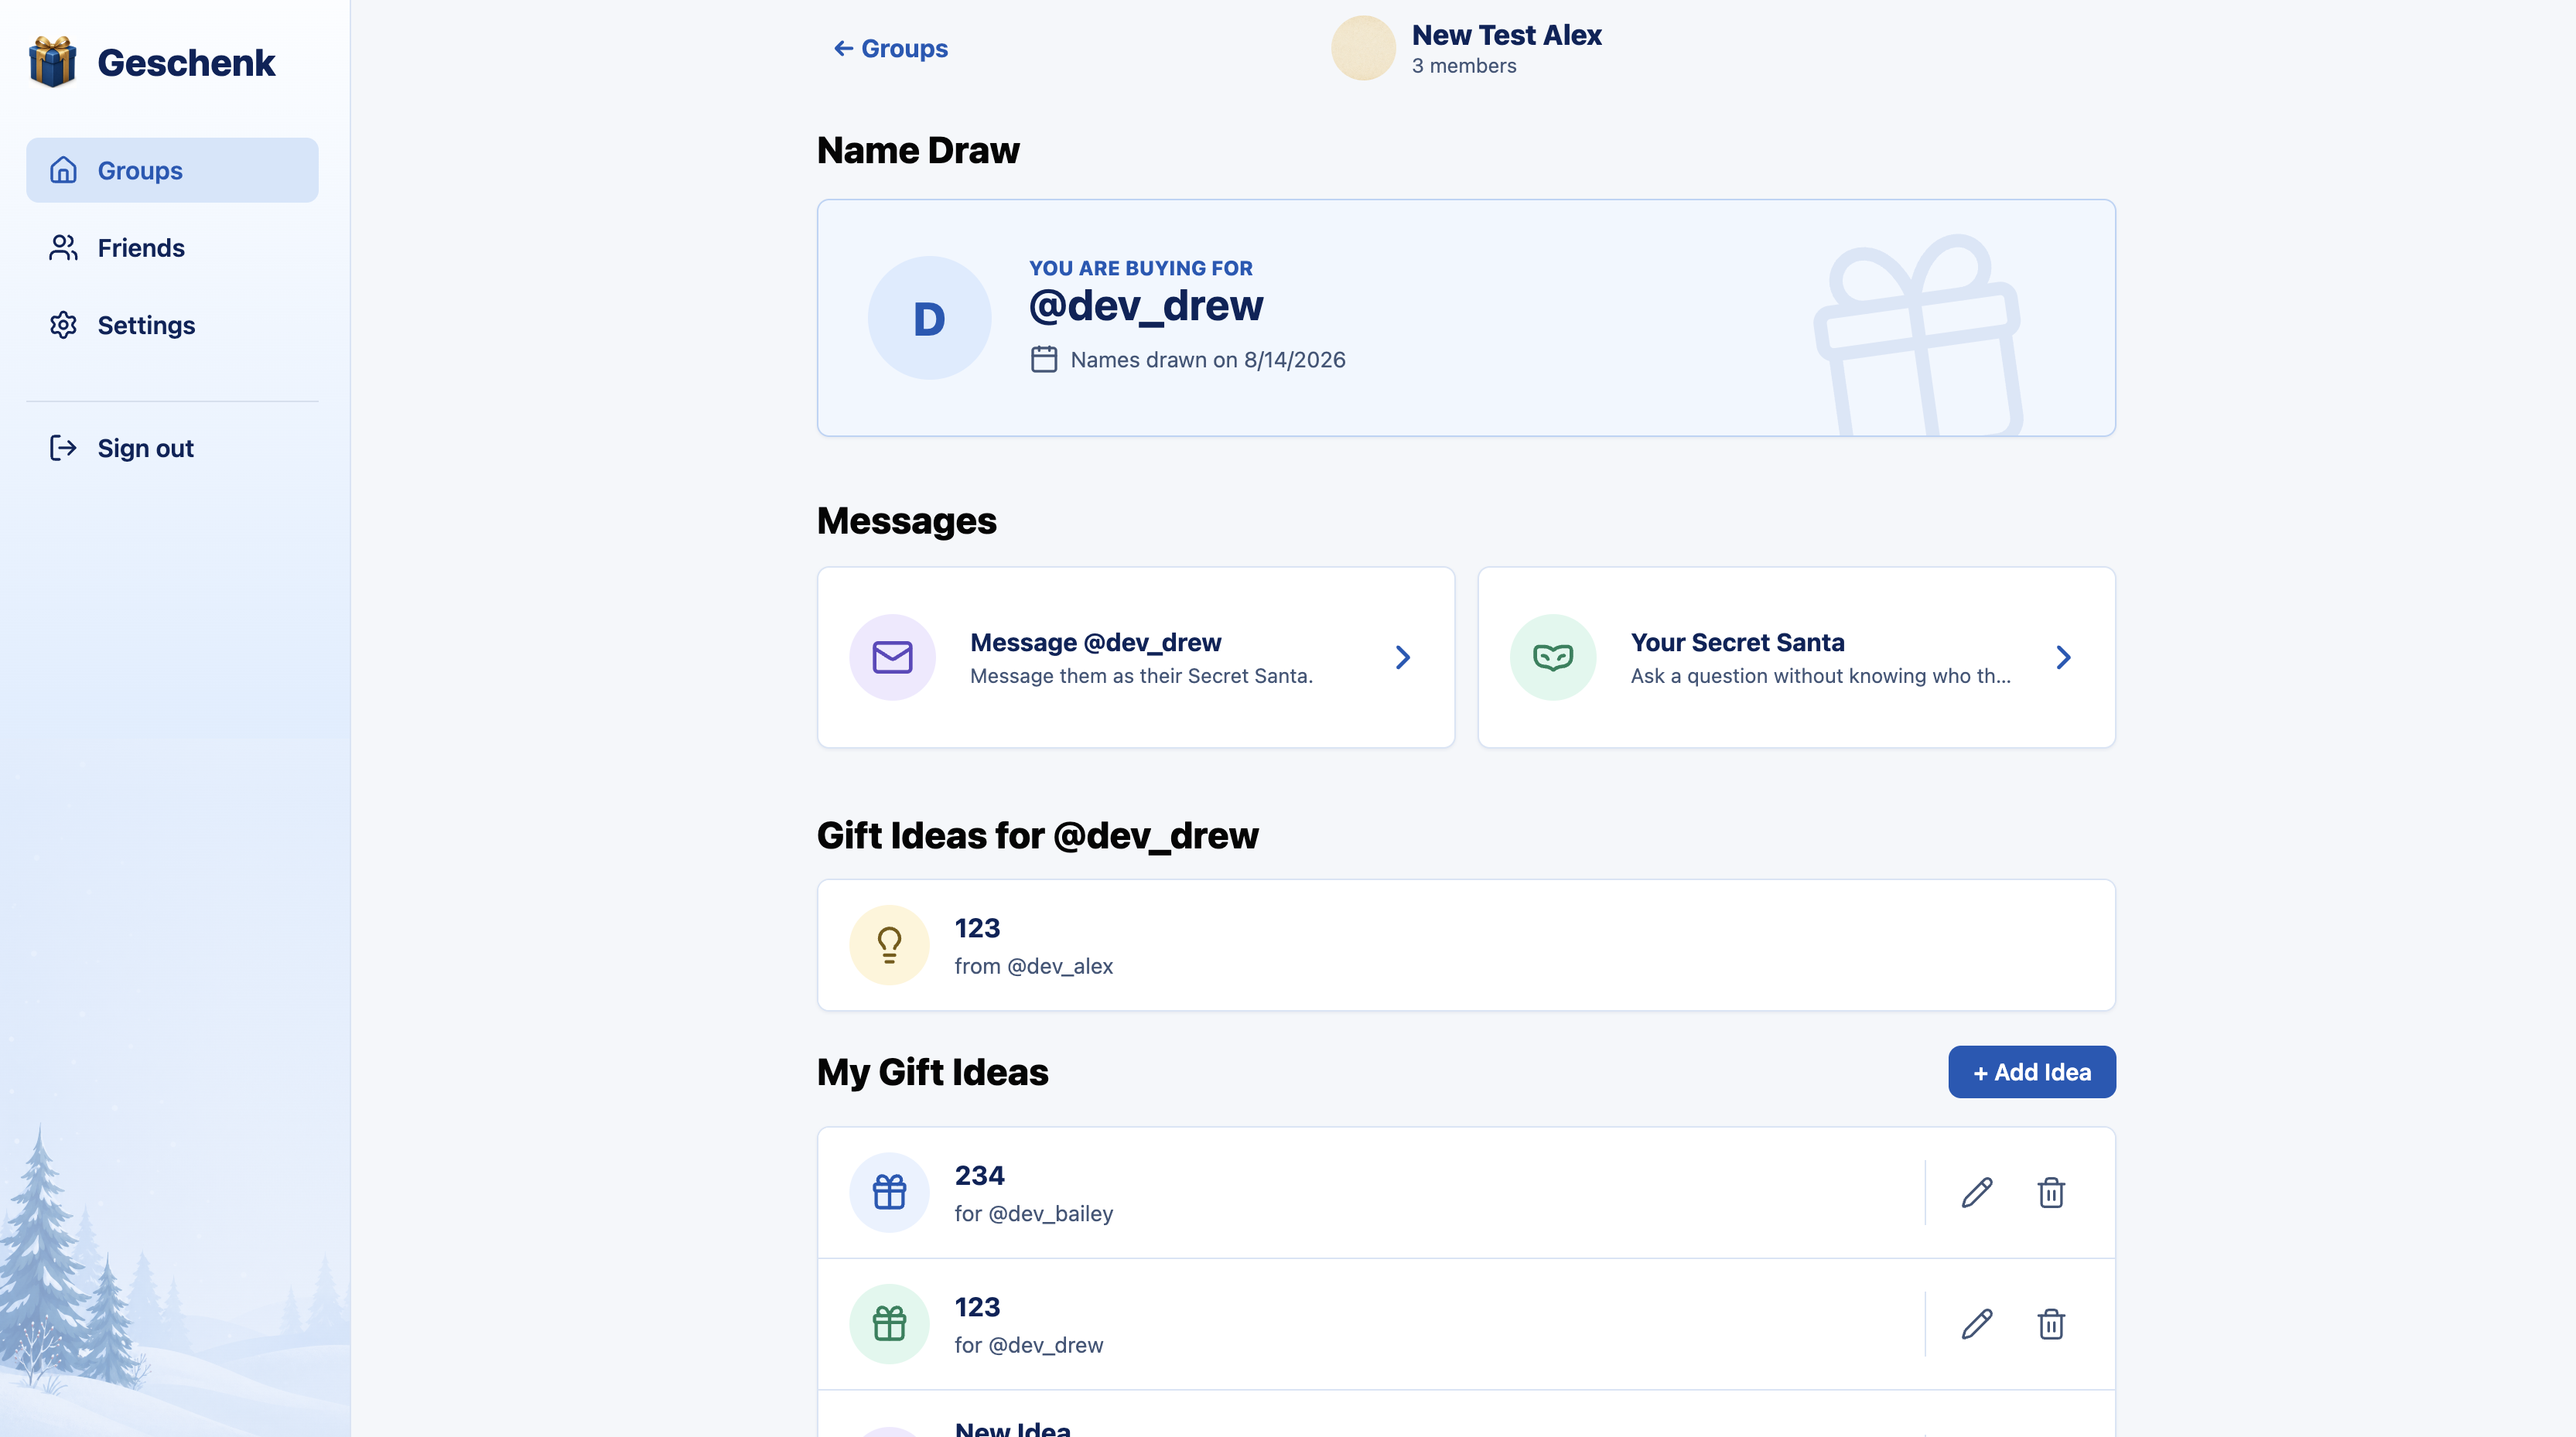The width and height of the screenshot is (2576, 1437).
Task: Edit the 234 idea for @dev_bailey
Action: click(1977, 1192)
